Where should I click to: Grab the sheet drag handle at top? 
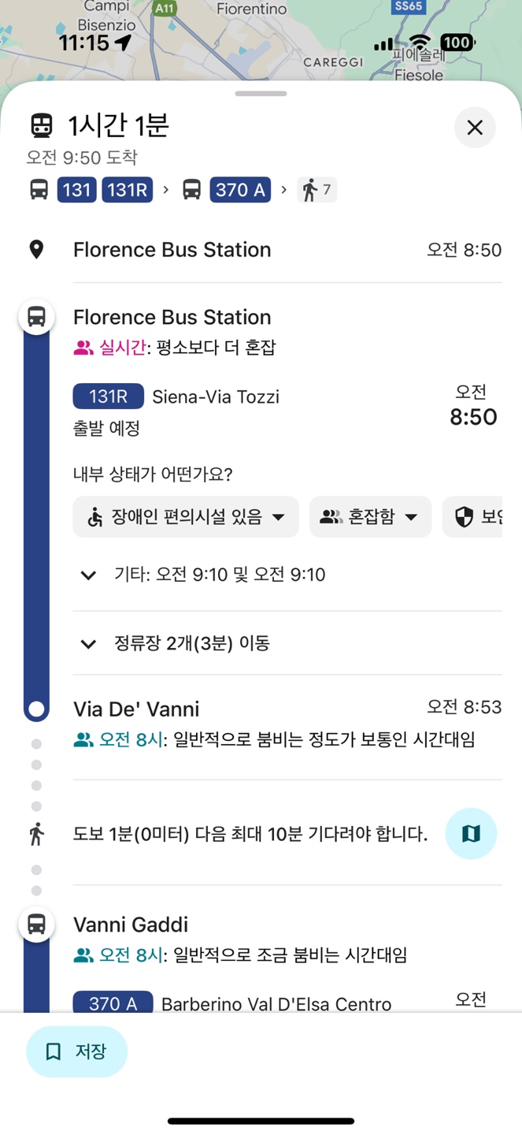261,94
